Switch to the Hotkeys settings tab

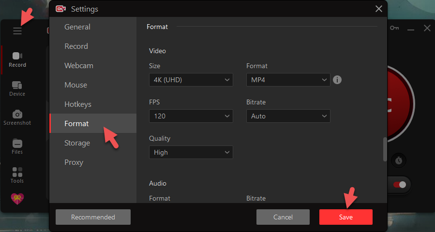[x=78, y=104]
